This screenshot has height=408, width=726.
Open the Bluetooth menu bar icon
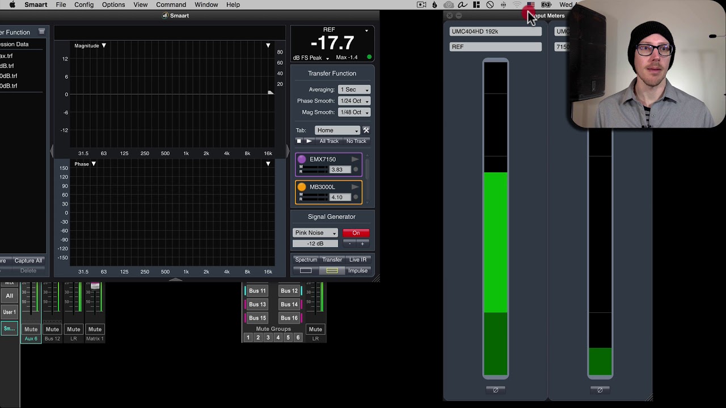click(504, 5)
